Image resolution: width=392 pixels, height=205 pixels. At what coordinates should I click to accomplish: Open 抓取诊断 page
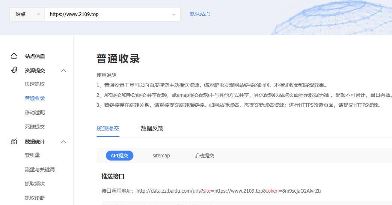(35, 198)
